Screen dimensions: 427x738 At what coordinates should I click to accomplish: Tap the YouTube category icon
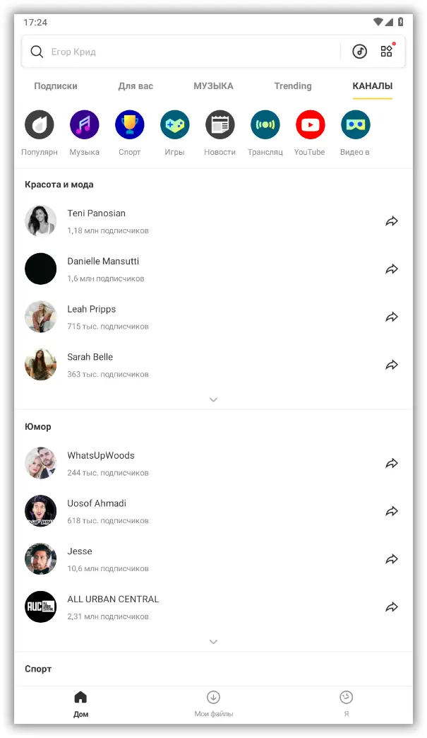[310, 125]
